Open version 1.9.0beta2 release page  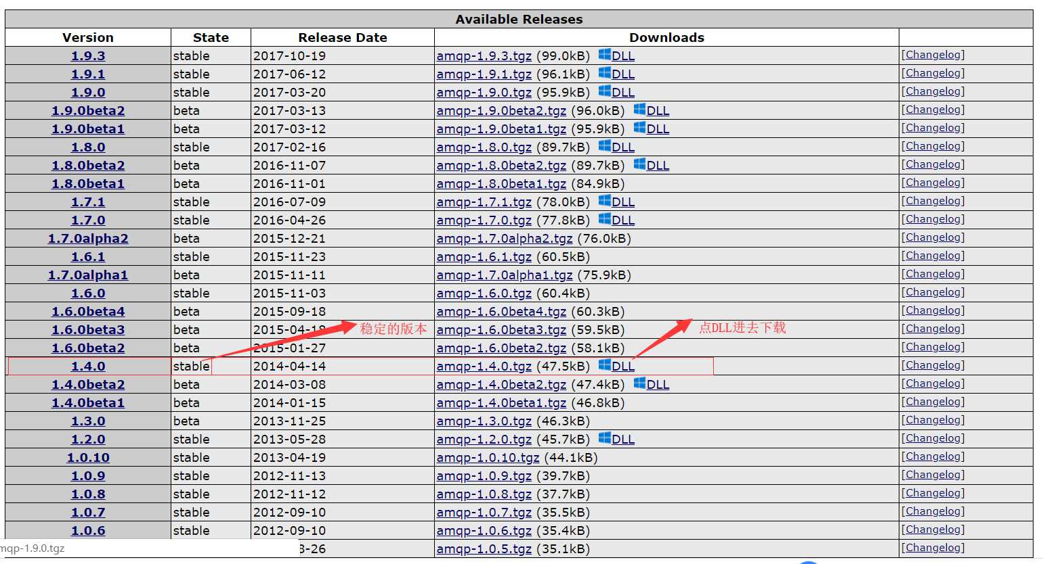click(88, 111)
